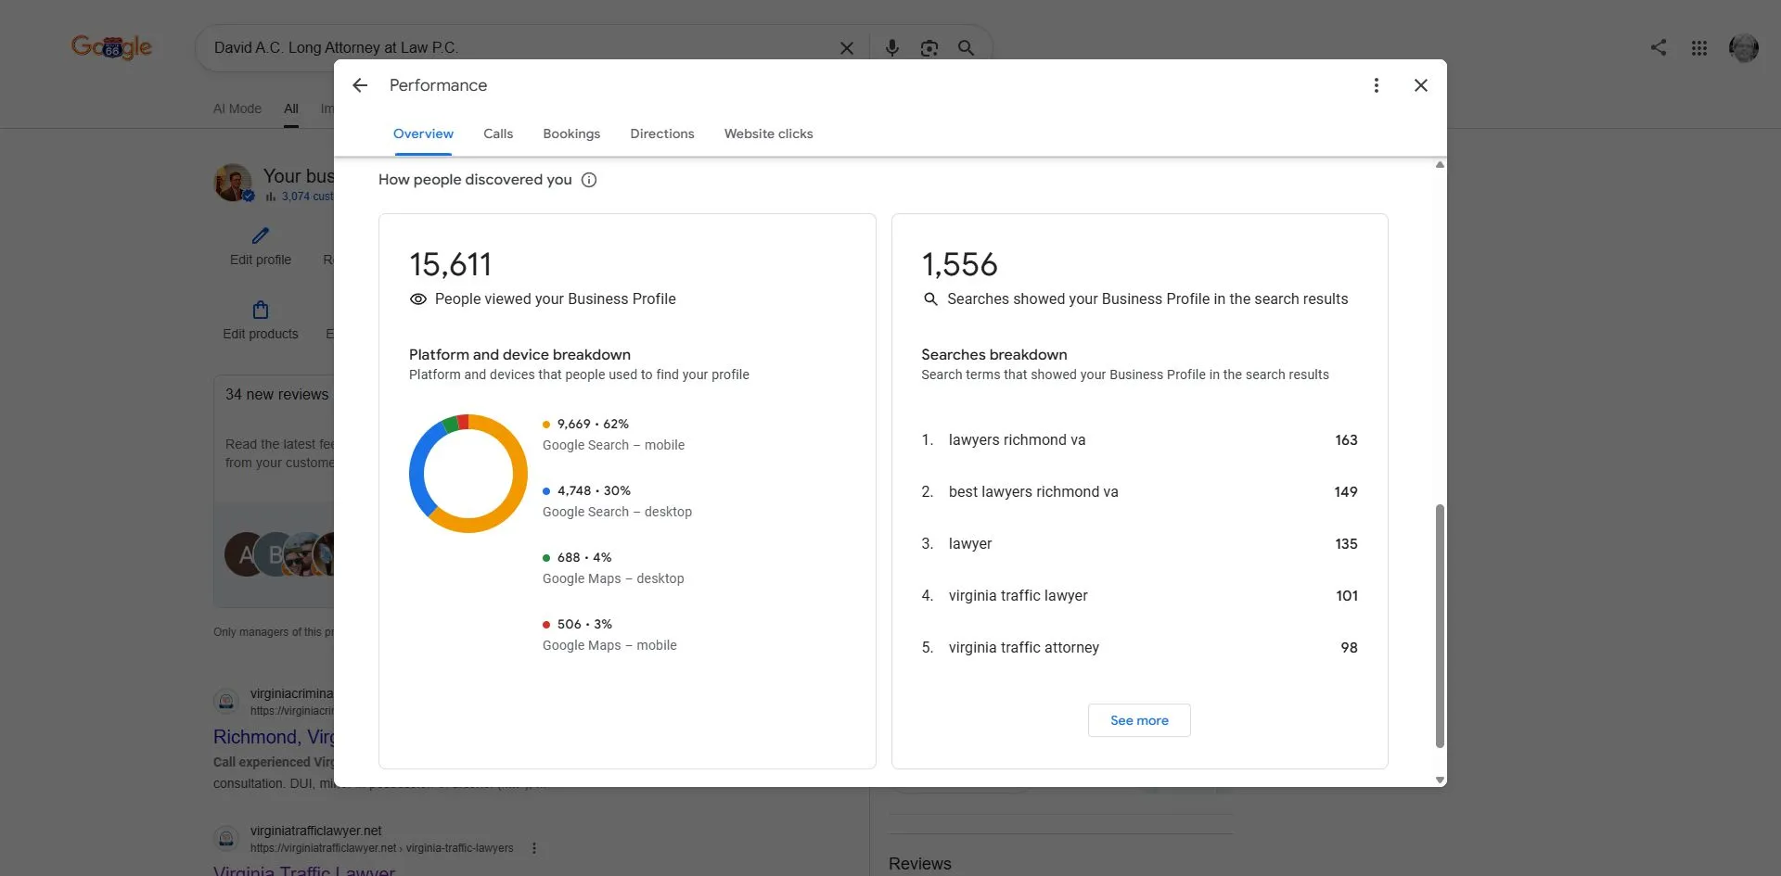Go back using the Performance back arrow
This screenshot has height=876, width=1781.
click(x=360, y=85)
